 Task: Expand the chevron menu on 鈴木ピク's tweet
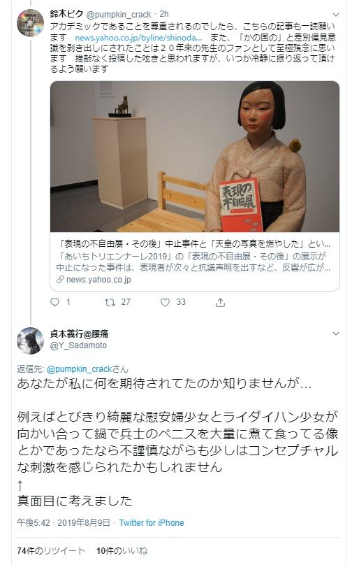click(x=336, y=15)
